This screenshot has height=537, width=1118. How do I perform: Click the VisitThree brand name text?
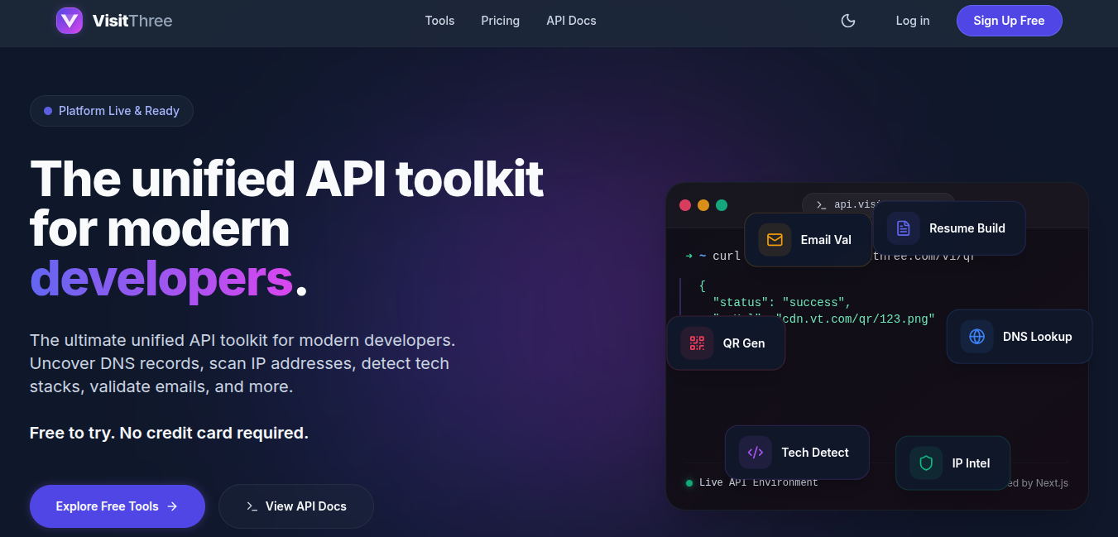[x=132, y=21]
